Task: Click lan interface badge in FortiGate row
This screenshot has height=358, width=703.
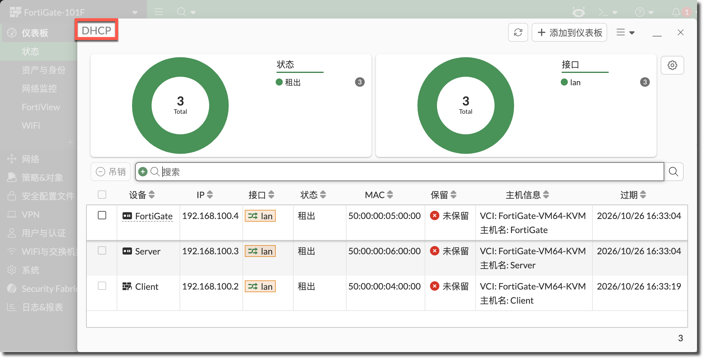Action: [260, 216]
